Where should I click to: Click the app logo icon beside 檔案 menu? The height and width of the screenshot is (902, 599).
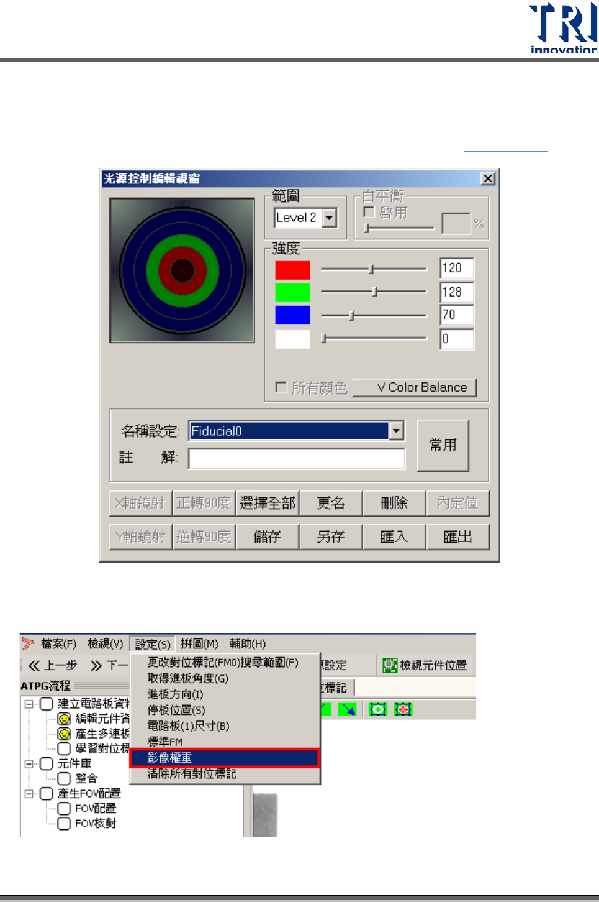pyautogui.click(x=28, y=644)
